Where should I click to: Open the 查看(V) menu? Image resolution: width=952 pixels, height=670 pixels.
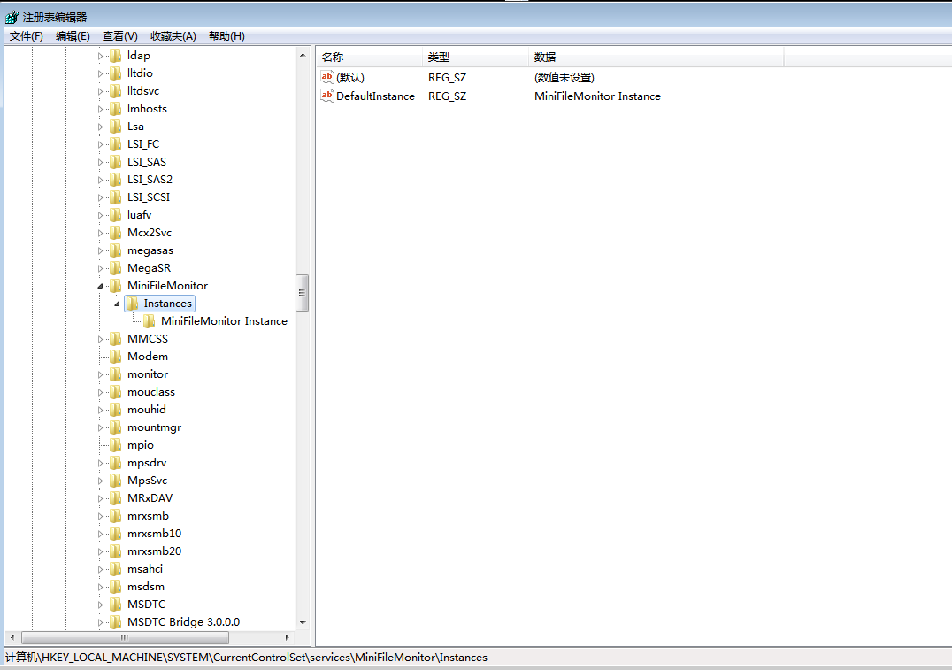click(x=120, y=36)
